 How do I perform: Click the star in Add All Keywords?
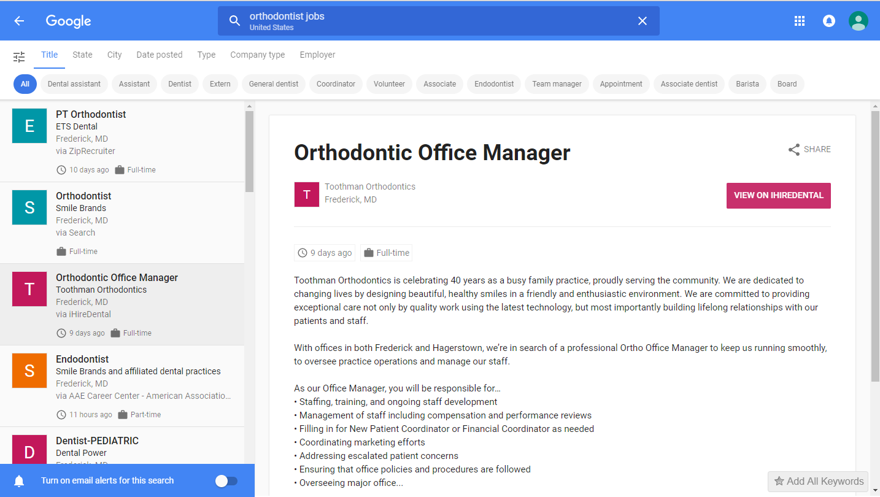click(779, 482)
